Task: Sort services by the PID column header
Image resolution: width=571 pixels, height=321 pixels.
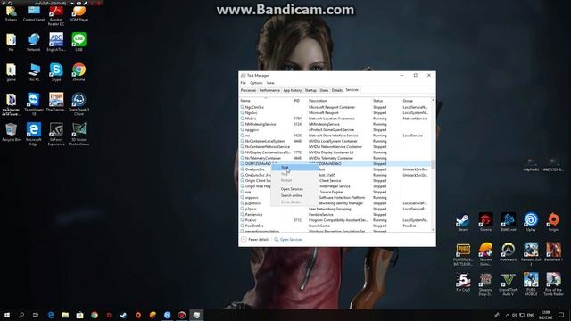Action: (300, 101)
